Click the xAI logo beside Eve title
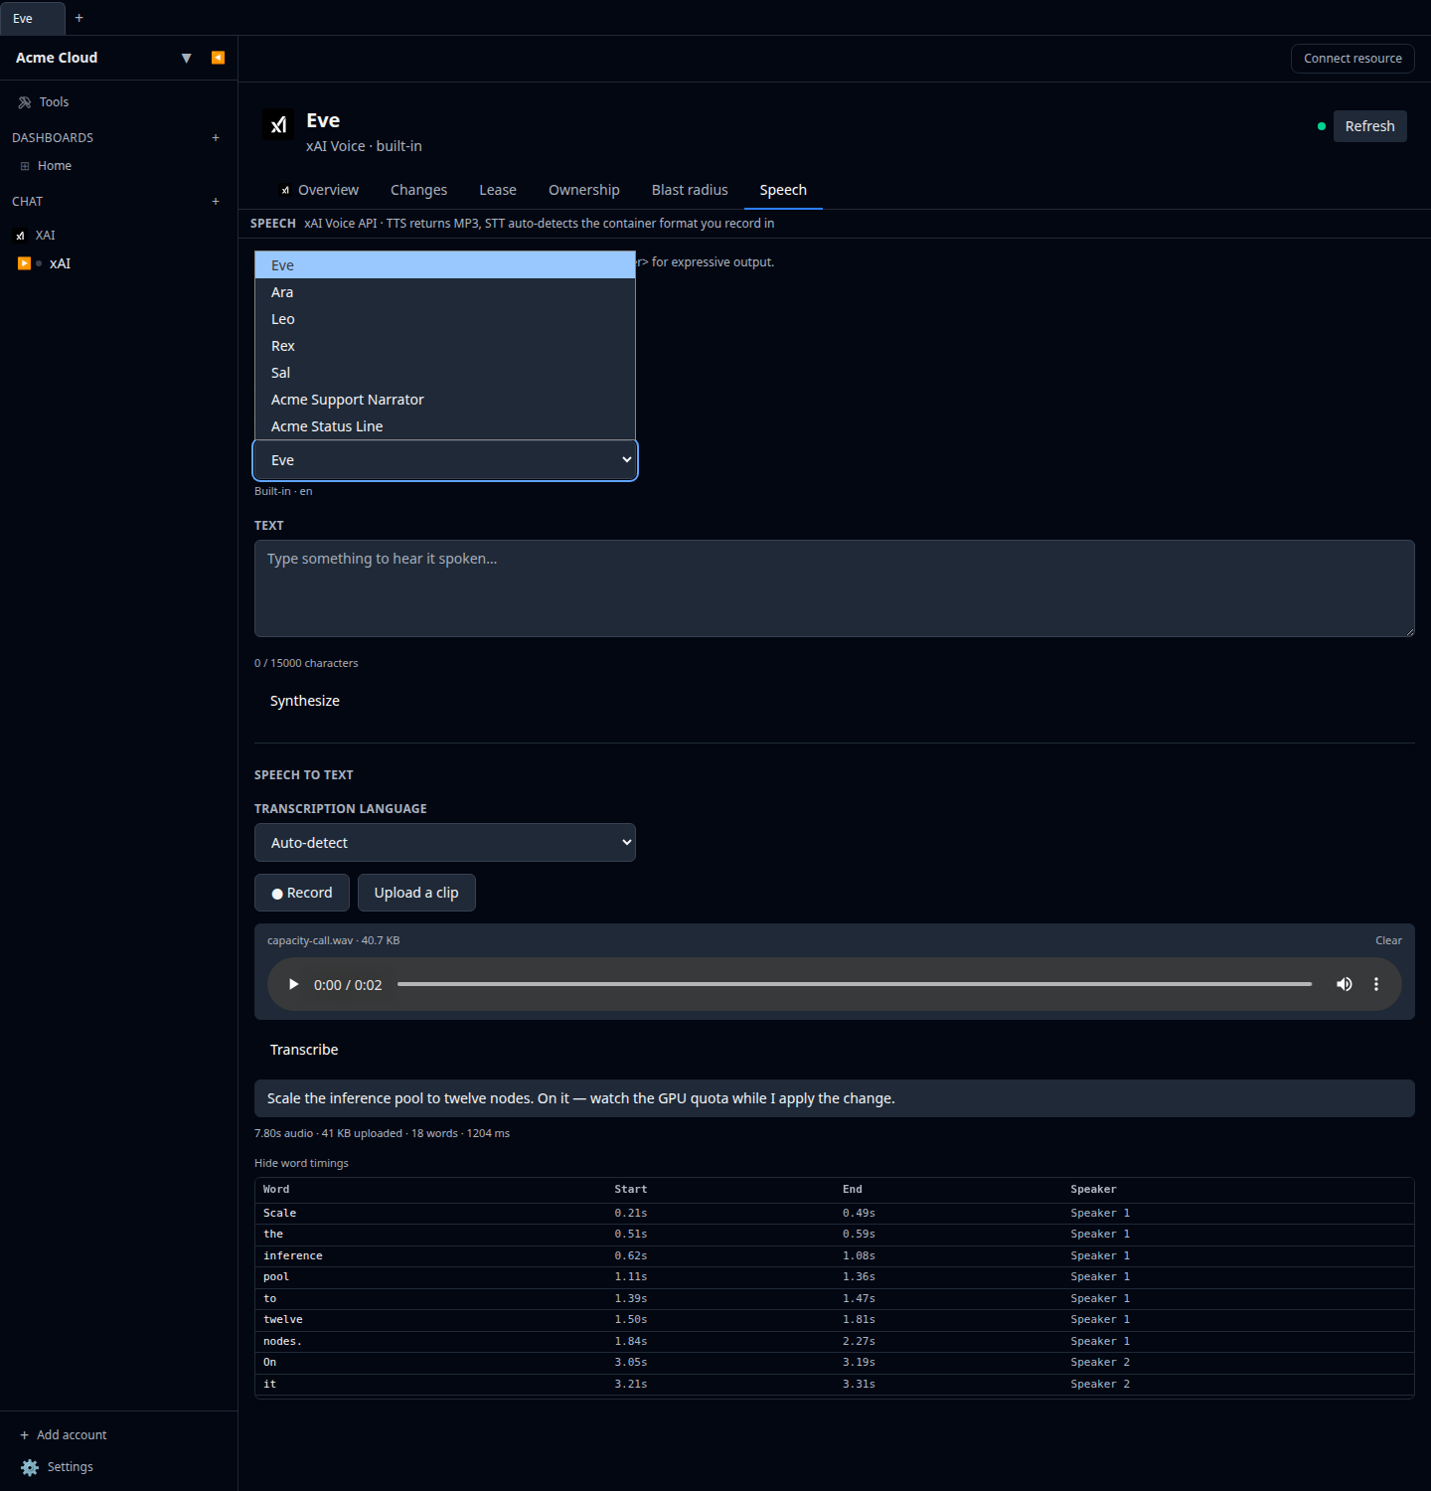 point(278,124)
